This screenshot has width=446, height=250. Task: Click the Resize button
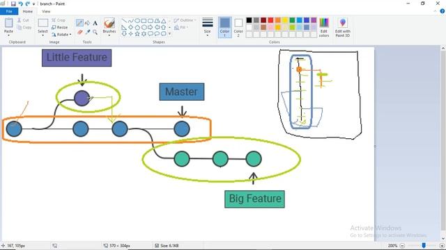tap(60, 28)
